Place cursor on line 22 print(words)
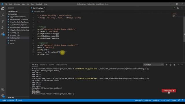 [43, 54]
